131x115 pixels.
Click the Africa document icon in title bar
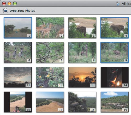click(118, 4)
